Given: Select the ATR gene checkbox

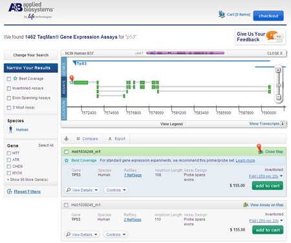Looking at the screenshot, I should pos(9,160).
